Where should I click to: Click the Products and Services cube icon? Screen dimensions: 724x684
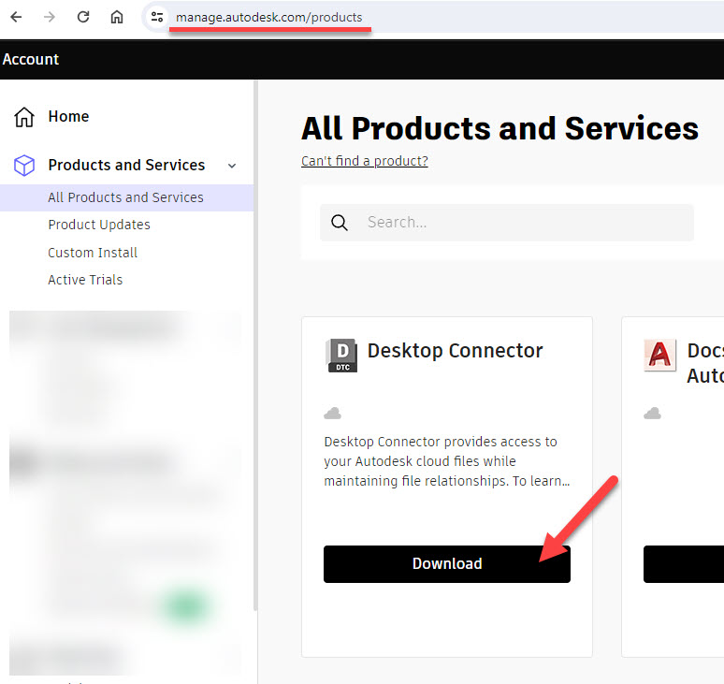[x=24, y=166]
